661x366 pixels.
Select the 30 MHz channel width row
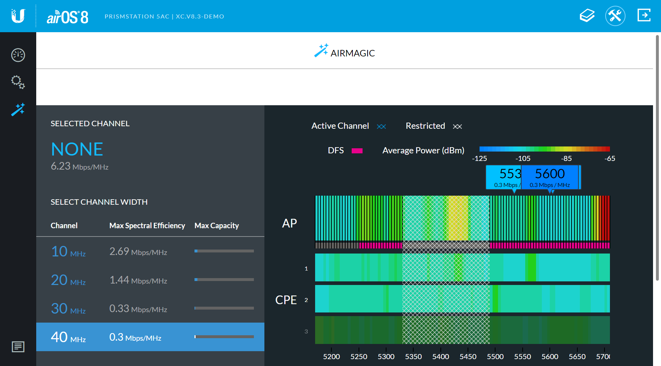click(x=150, y=308)
